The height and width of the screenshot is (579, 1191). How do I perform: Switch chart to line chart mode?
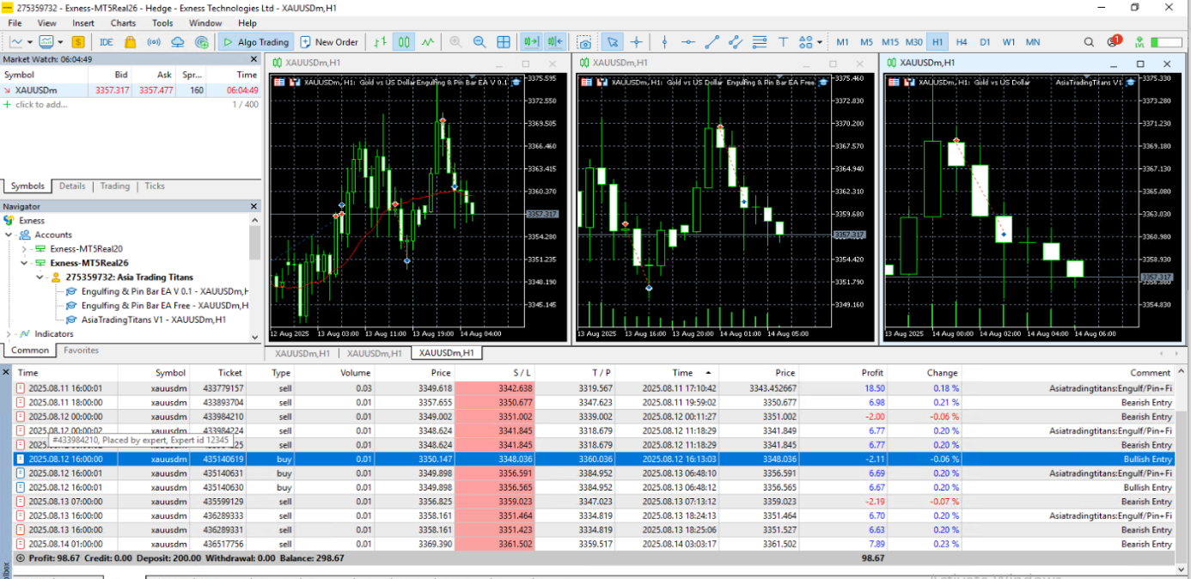pos(428,41)
